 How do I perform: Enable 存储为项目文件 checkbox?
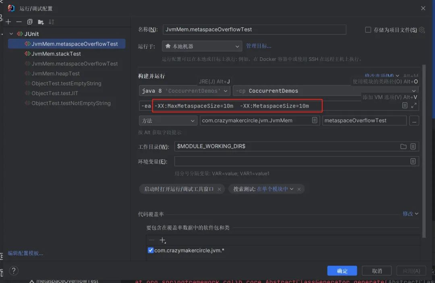click(368, 29)
